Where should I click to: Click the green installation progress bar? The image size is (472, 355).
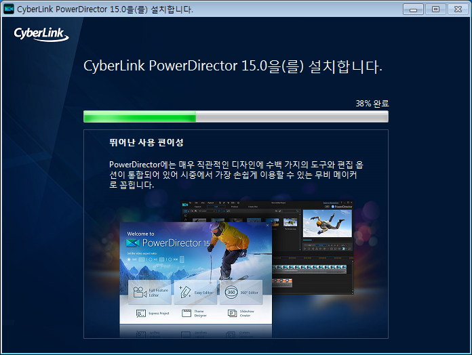coord(236,117)
